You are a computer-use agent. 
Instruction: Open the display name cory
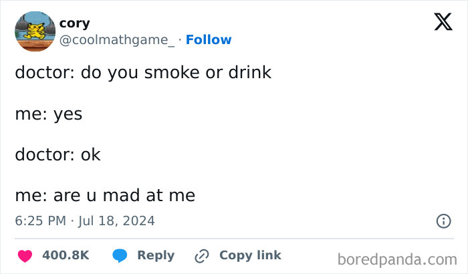(x=75, y=23)
